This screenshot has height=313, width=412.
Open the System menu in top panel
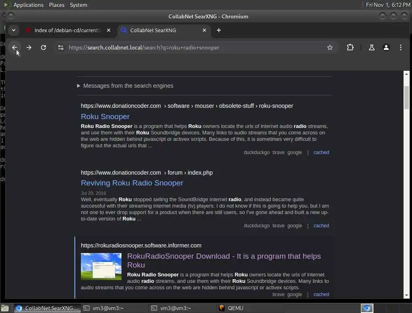78,5
